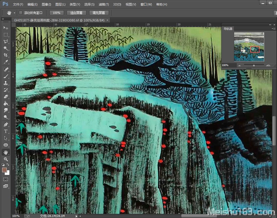The image size is (277, 218).
Task: Click the 100% zoom button
Action: (x=56, y=13)
